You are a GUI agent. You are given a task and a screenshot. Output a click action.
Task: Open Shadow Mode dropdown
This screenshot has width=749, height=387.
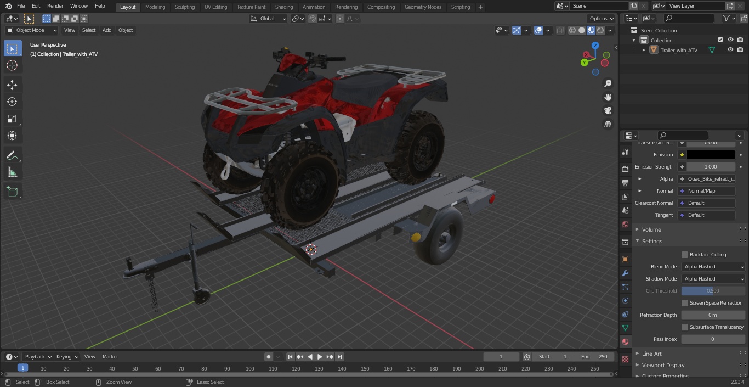click(713, 279)
